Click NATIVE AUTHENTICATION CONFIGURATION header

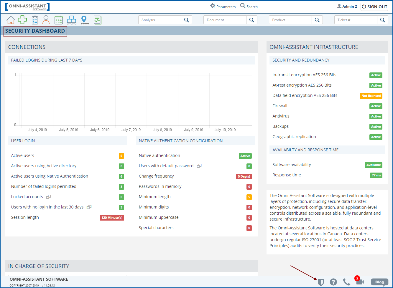click(x=181, y=141)
